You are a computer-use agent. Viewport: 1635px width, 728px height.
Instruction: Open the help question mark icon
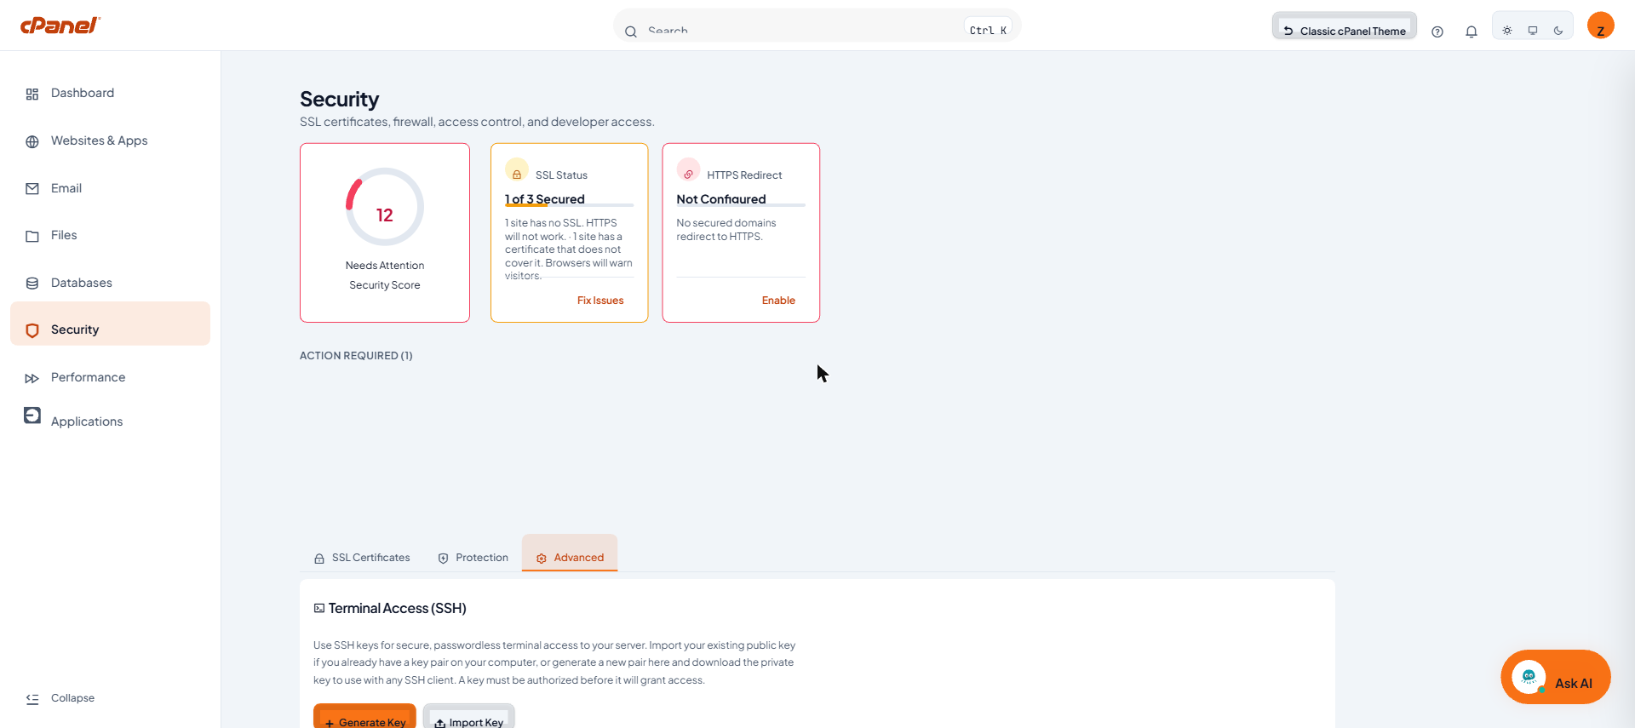[1437, 32]
